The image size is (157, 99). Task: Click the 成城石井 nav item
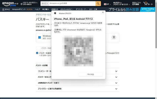coord(55,9)
